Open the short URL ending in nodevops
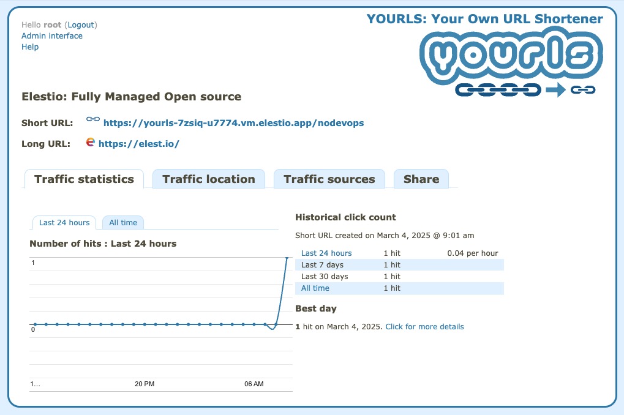 pyautogui.click(x=235, y=122)
